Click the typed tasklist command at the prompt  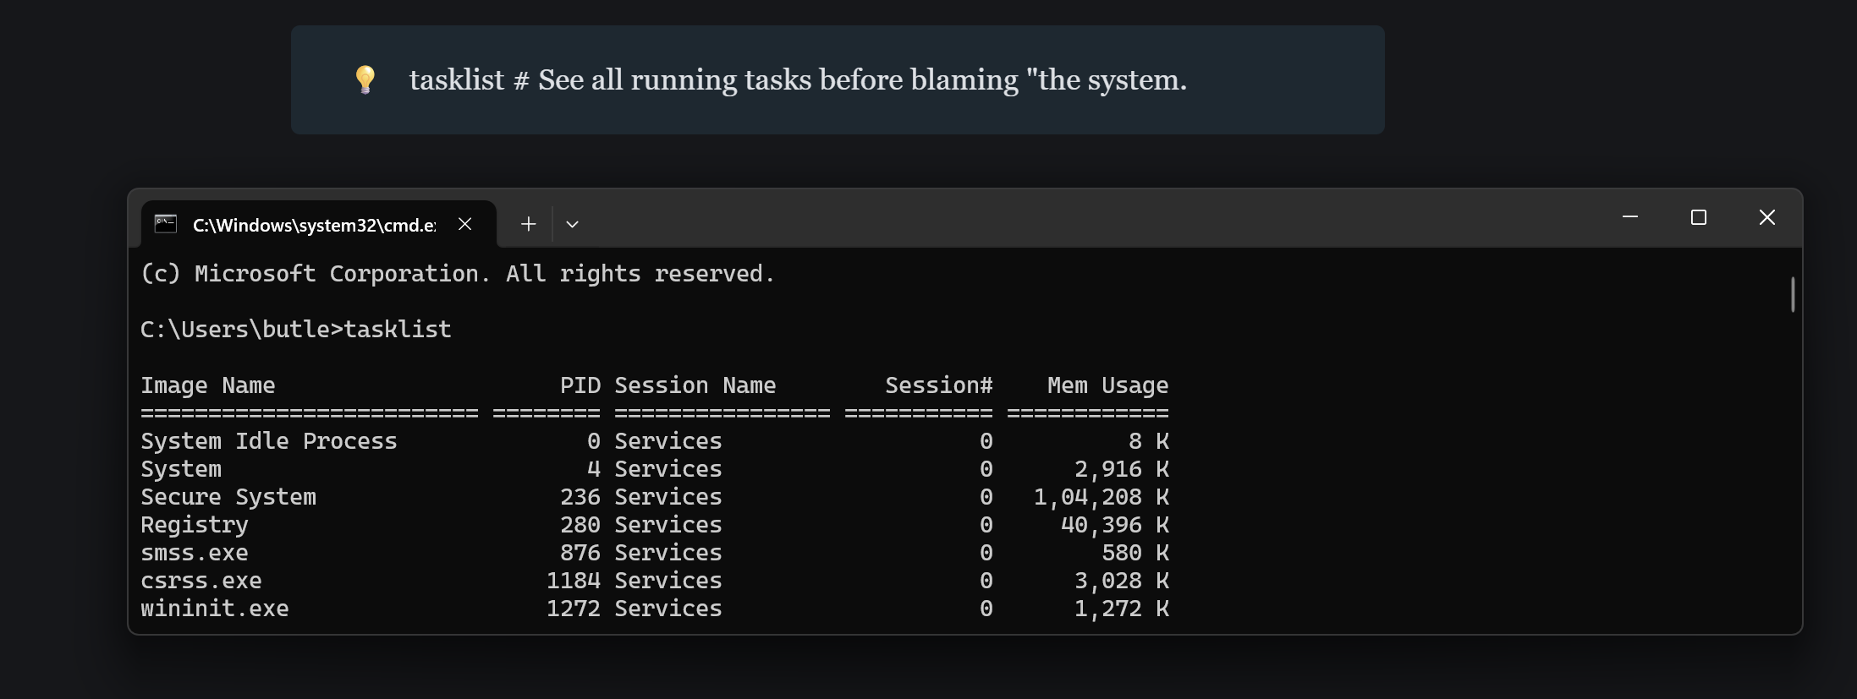click(397, 330)
